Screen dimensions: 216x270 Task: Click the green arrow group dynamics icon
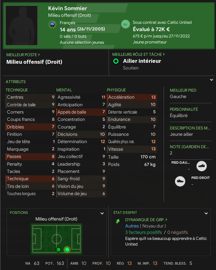pos(118,221)
